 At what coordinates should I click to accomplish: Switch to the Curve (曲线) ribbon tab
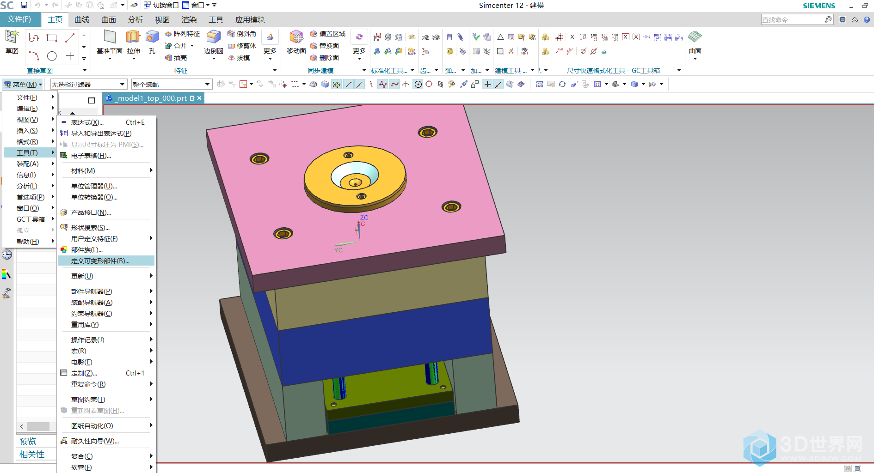82,19
